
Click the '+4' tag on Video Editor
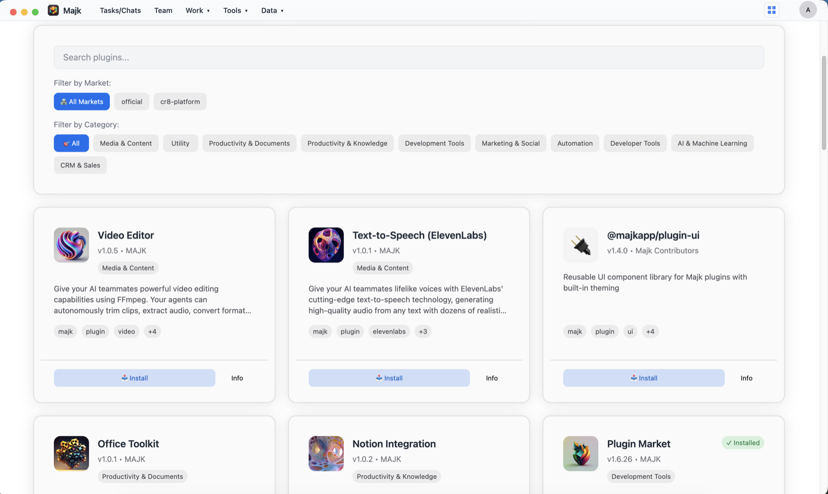(152, 332)
